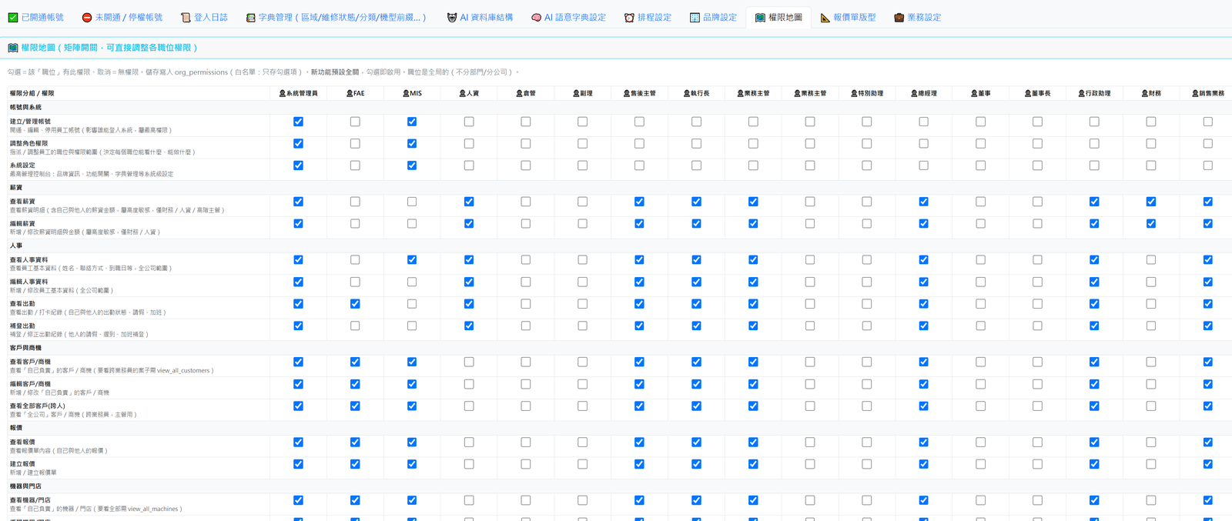Click the 總經理 column header
Image resolution: width=1232 pixels, height=521 pixels.
pyautogui.click(x=924, y=93)
